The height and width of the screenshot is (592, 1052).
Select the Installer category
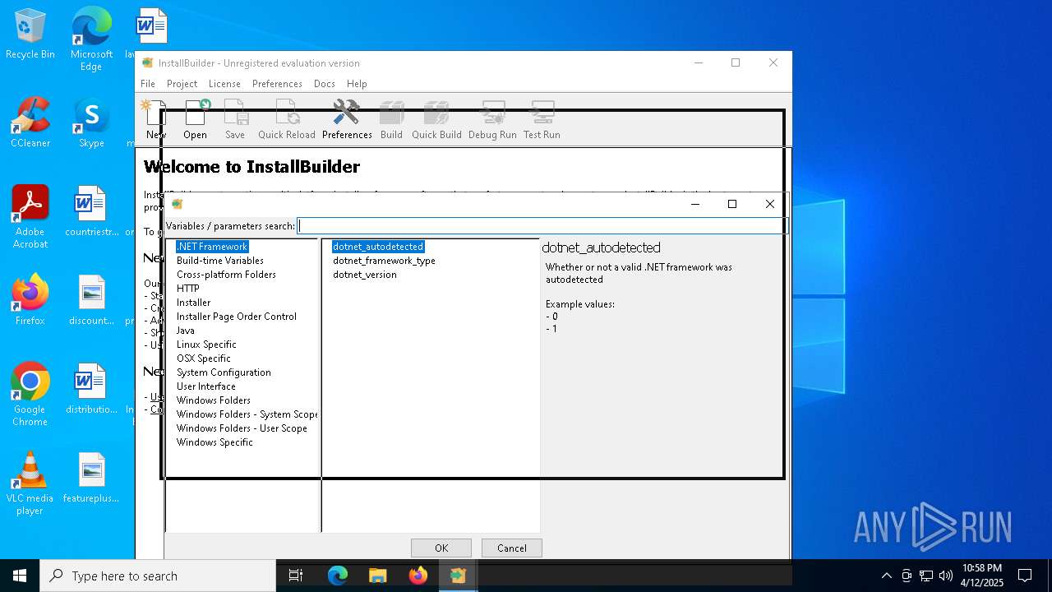tap(194, 303)
